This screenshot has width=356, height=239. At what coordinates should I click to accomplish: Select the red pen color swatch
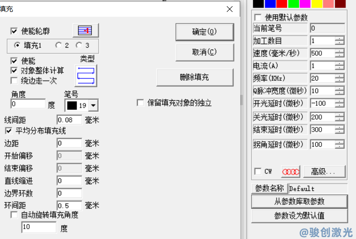point(282,4)
